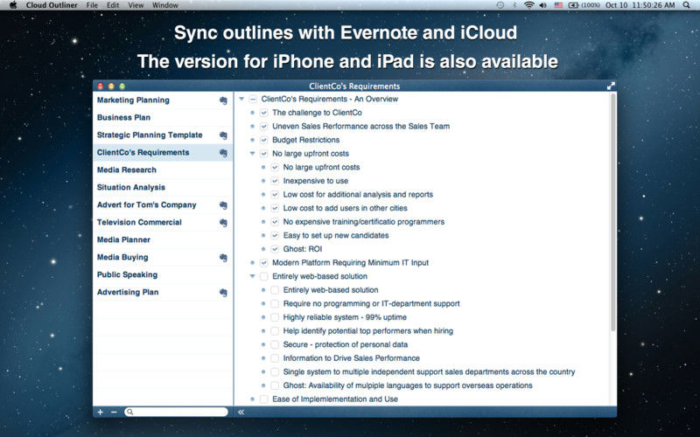This screenshot has width=700, height=437.
Task: Check Information to Drive Sales Performance
Action: click(275, 358)
